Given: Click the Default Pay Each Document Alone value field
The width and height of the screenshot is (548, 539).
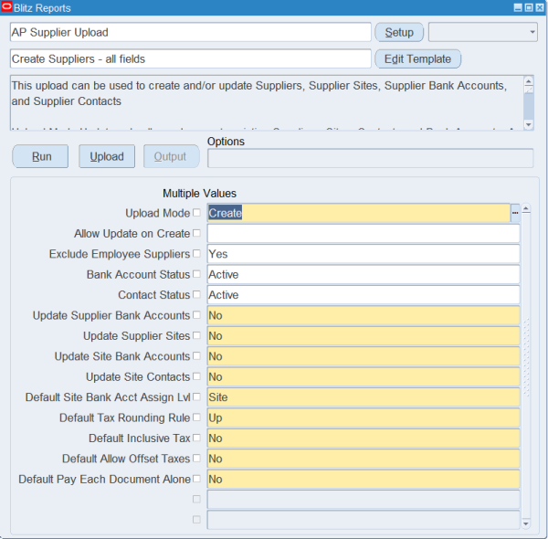Looking at the screenshot, I should pyautogui.click(x=364, y=479).
